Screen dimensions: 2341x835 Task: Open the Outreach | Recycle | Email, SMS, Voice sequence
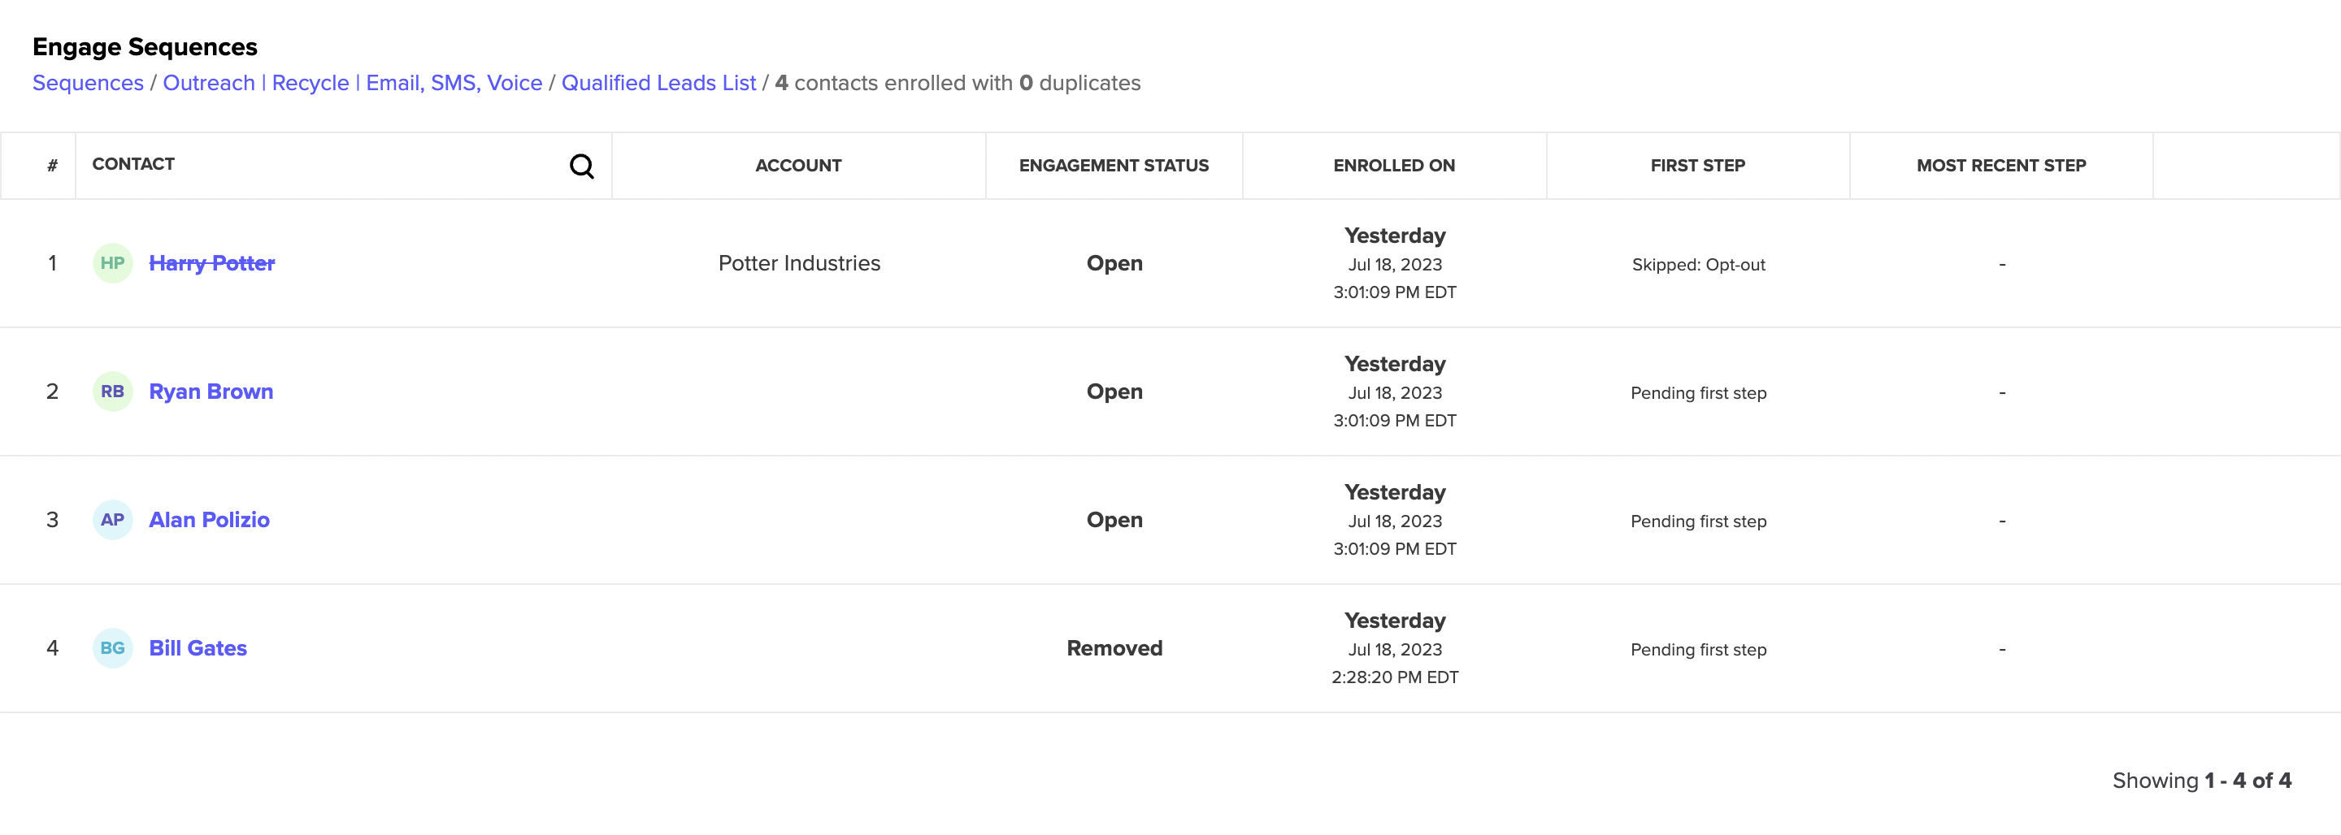pyautogui.click(x=353, y=83)
